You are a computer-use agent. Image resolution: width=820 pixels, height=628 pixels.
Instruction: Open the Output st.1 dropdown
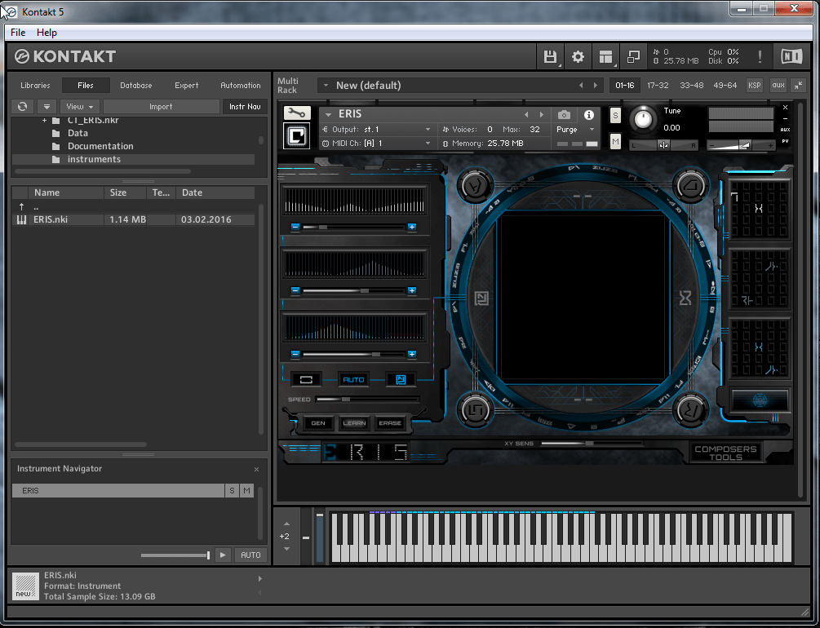(x=376, y=129)
